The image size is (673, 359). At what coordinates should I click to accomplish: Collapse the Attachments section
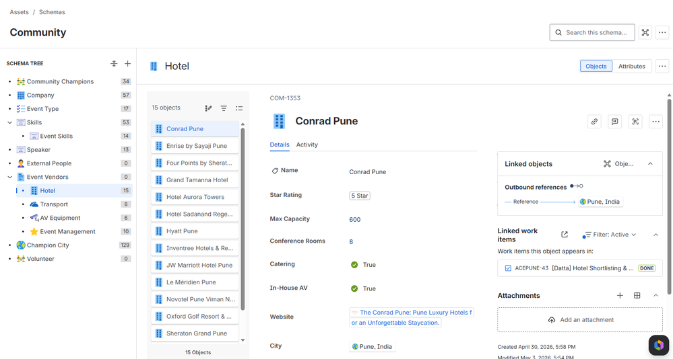[x=656, y=296]
